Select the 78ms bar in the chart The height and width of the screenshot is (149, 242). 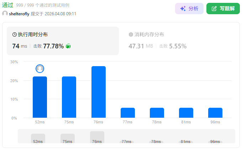pos(157,113)
